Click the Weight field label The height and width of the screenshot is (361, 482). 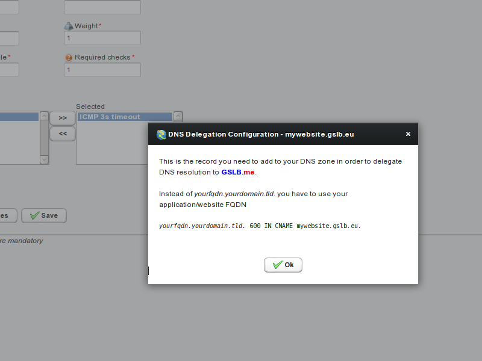(x=86, y=26)
